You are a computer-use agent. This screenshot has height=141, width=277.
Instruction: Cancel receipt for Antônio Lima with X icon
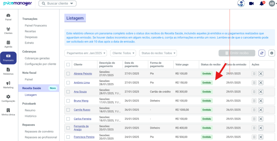coord(261,83)
